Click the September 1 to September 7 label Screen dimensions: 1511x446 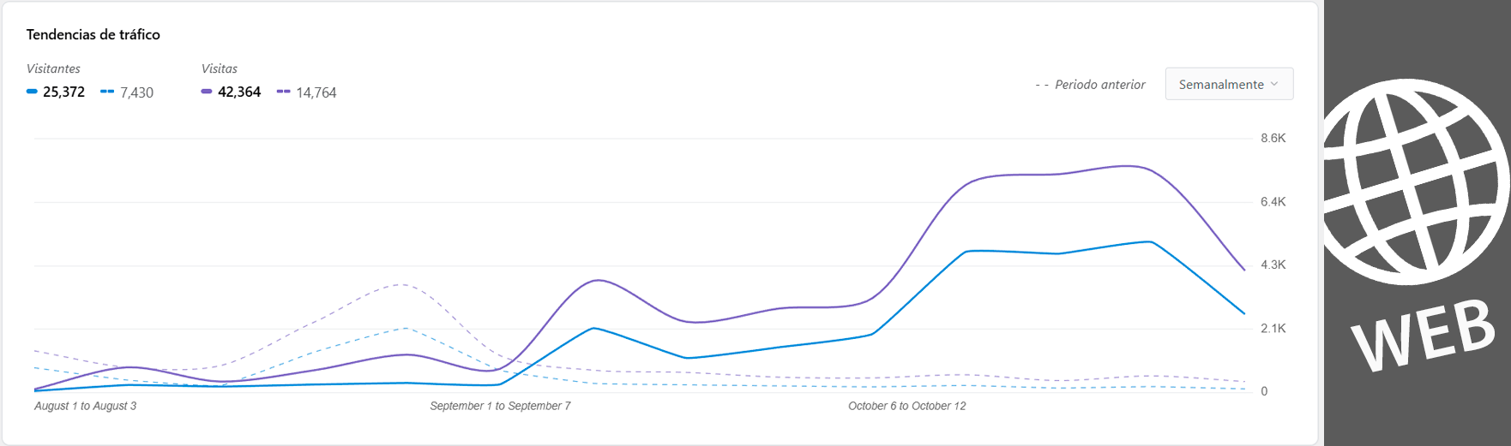[500, 406]
